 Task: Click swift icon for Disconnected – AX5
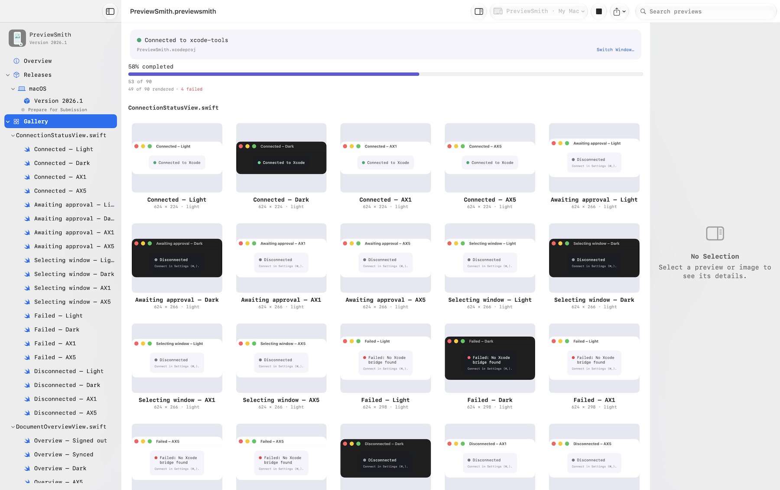(27, 413)
